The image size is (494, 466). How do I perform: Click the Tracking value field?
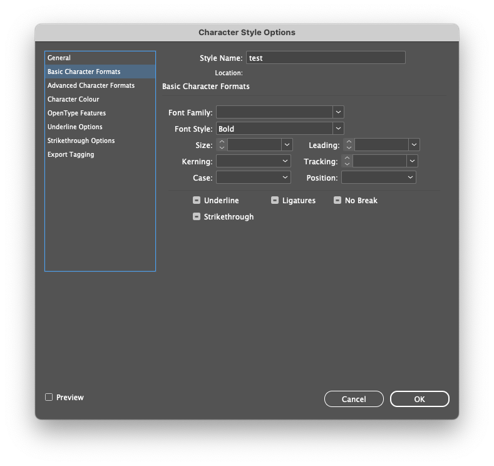click(x=379, y=161)
